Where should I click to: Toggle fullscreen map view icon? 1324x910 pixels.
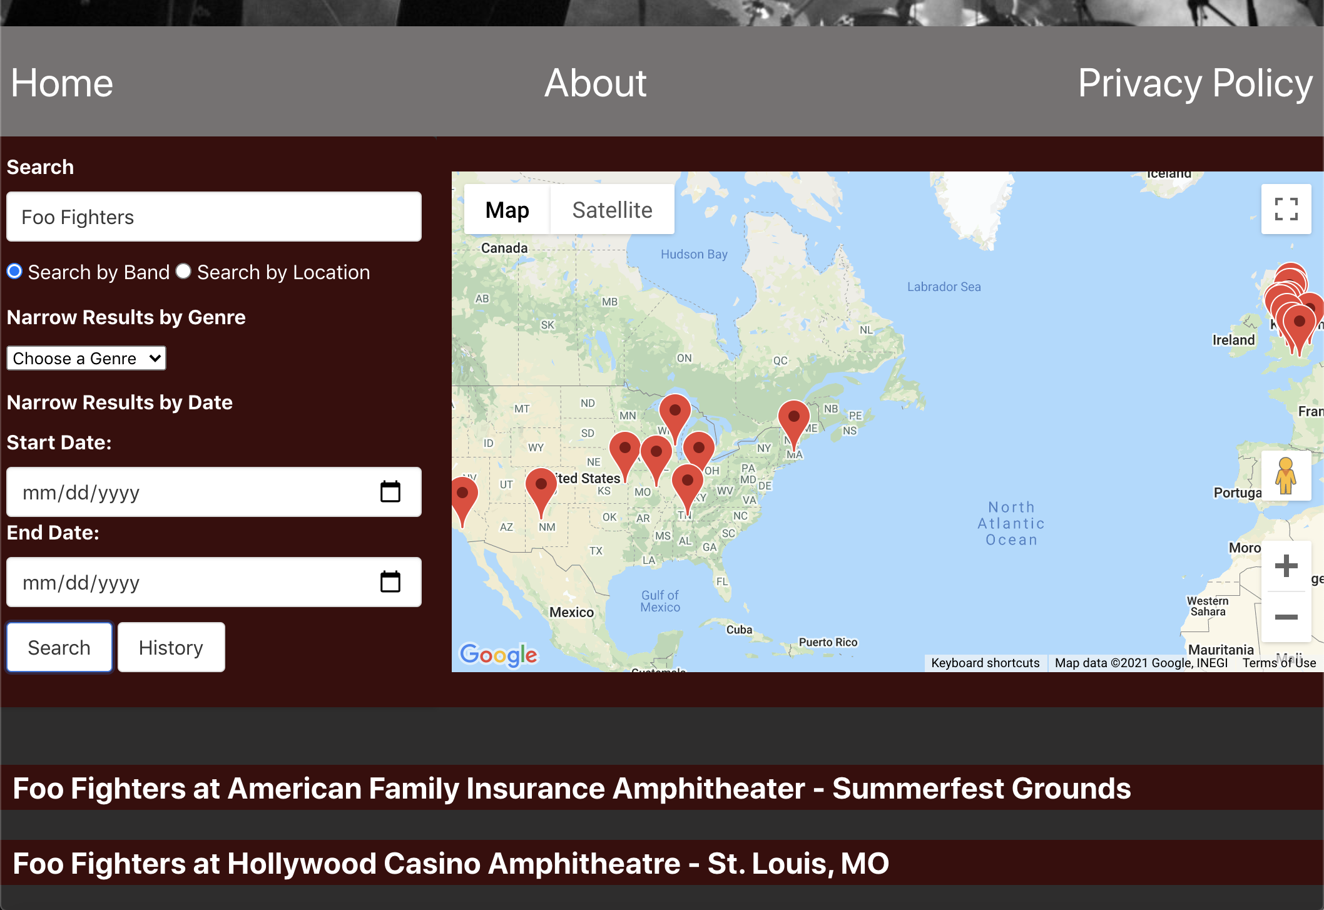(x=1286, y=209)
